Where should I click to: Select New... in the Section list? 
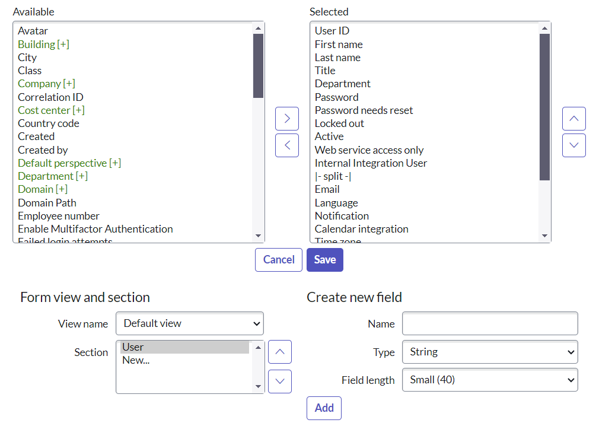136,360
